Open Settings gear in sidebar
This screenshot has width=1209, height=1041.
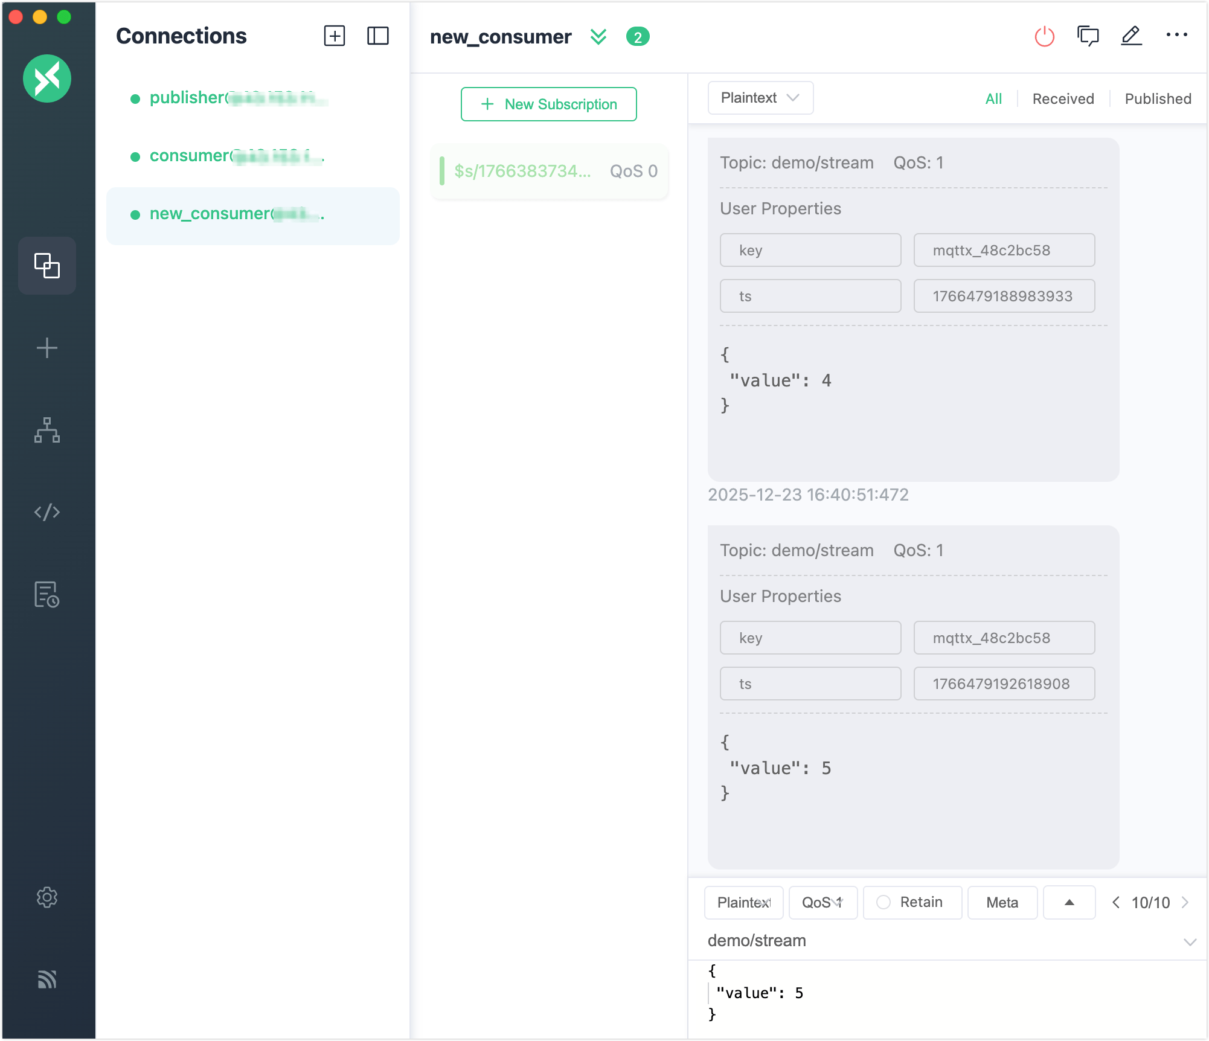pyautogui.click(x=47, y=897)
